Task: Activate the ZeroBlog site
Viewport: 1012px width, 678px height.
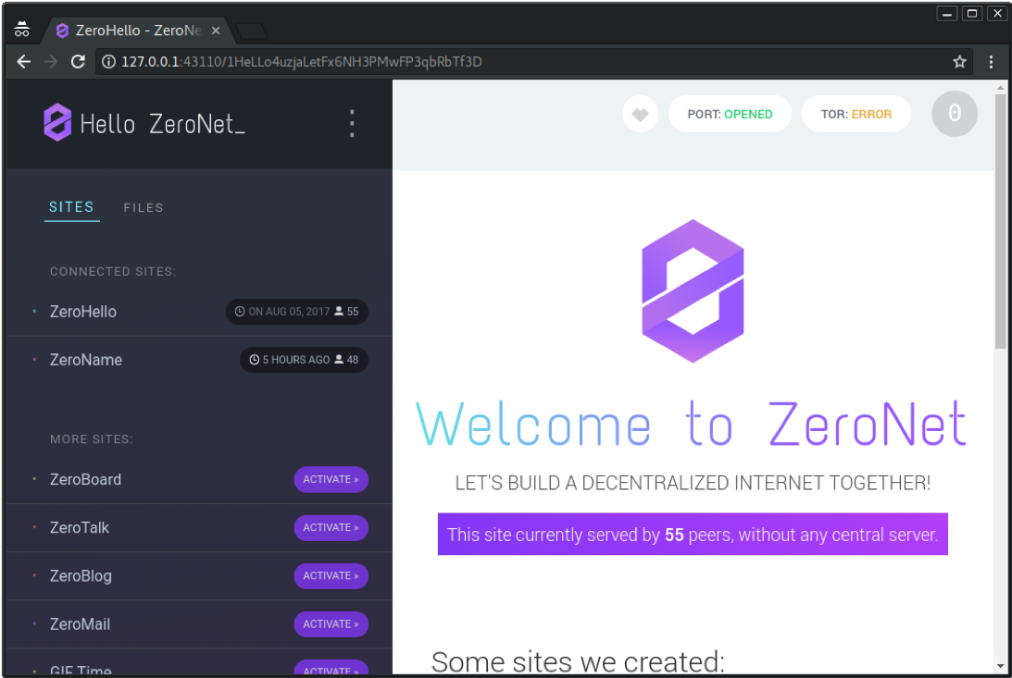Action: pos(331,576)
